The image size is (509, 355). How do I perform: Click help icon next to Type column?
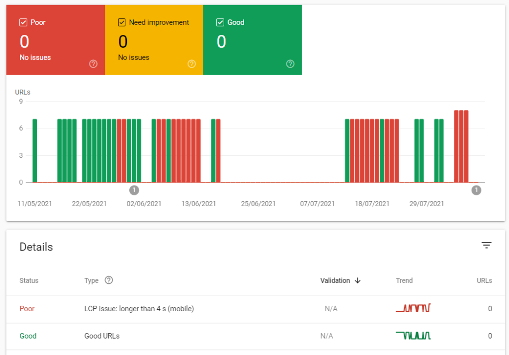[109, 280]
